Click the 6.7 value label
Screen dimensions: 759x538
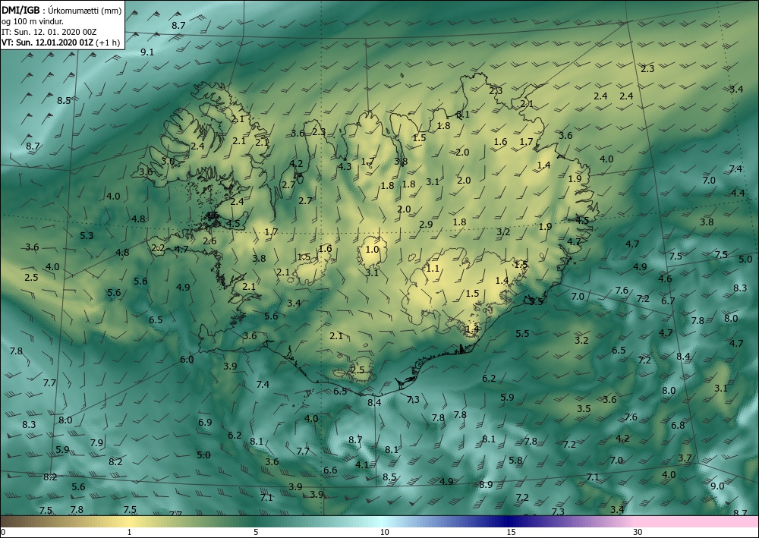tap(668, 301)
